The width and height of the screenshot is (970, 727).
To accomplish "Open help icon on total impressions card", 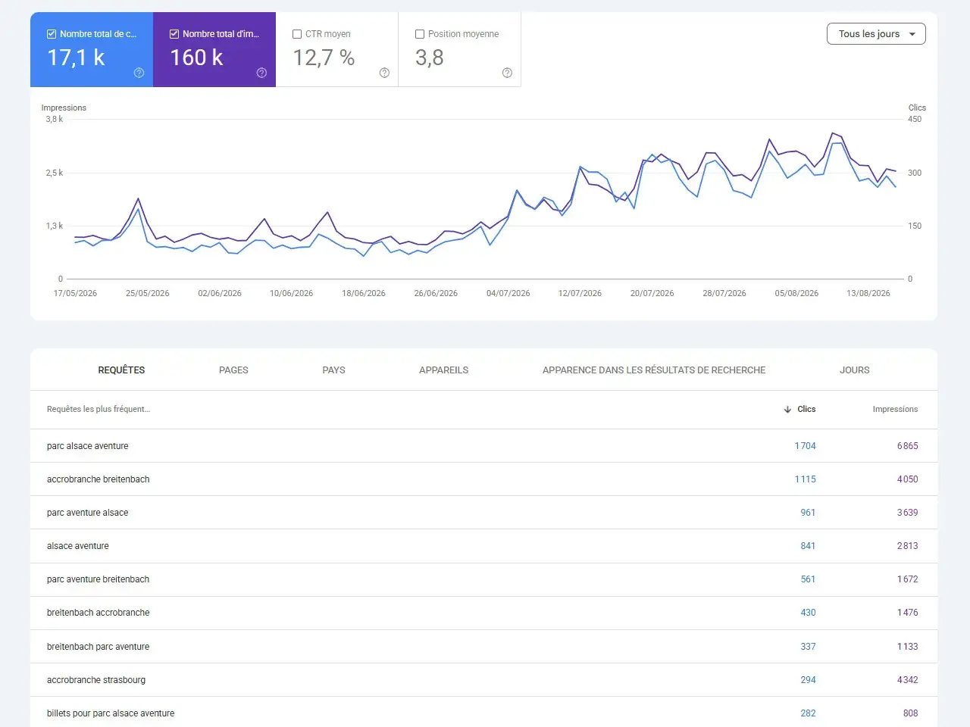I will pos(261,73).
